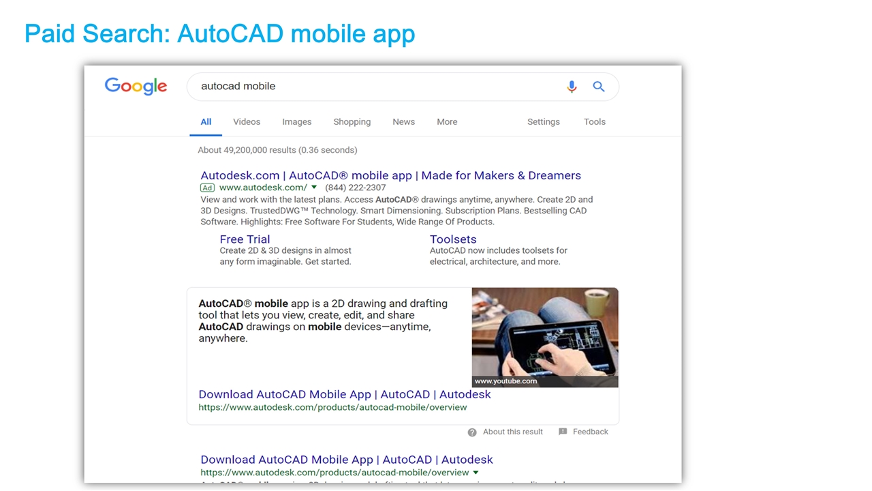Click the Free Trial sitelink
This screenshot has height=491, width=872.
[x=245, y=239]
